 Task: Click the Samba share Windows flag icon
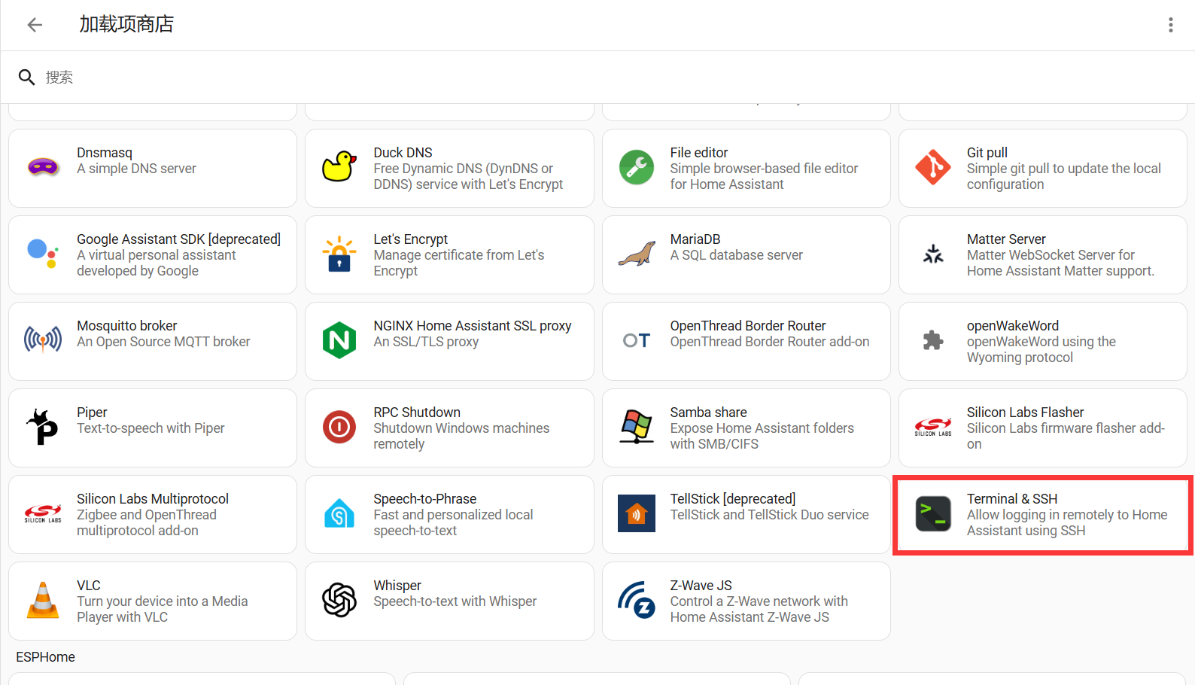coord(637,427)
